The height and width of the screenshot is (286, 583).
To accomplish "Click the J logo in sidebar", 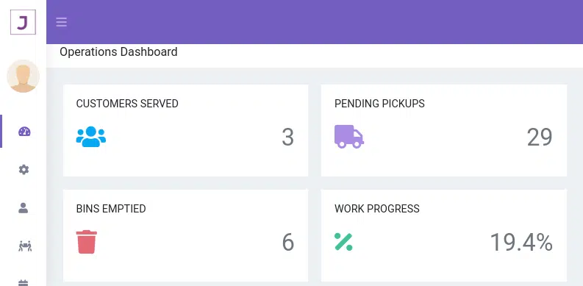I will point(23,22).
